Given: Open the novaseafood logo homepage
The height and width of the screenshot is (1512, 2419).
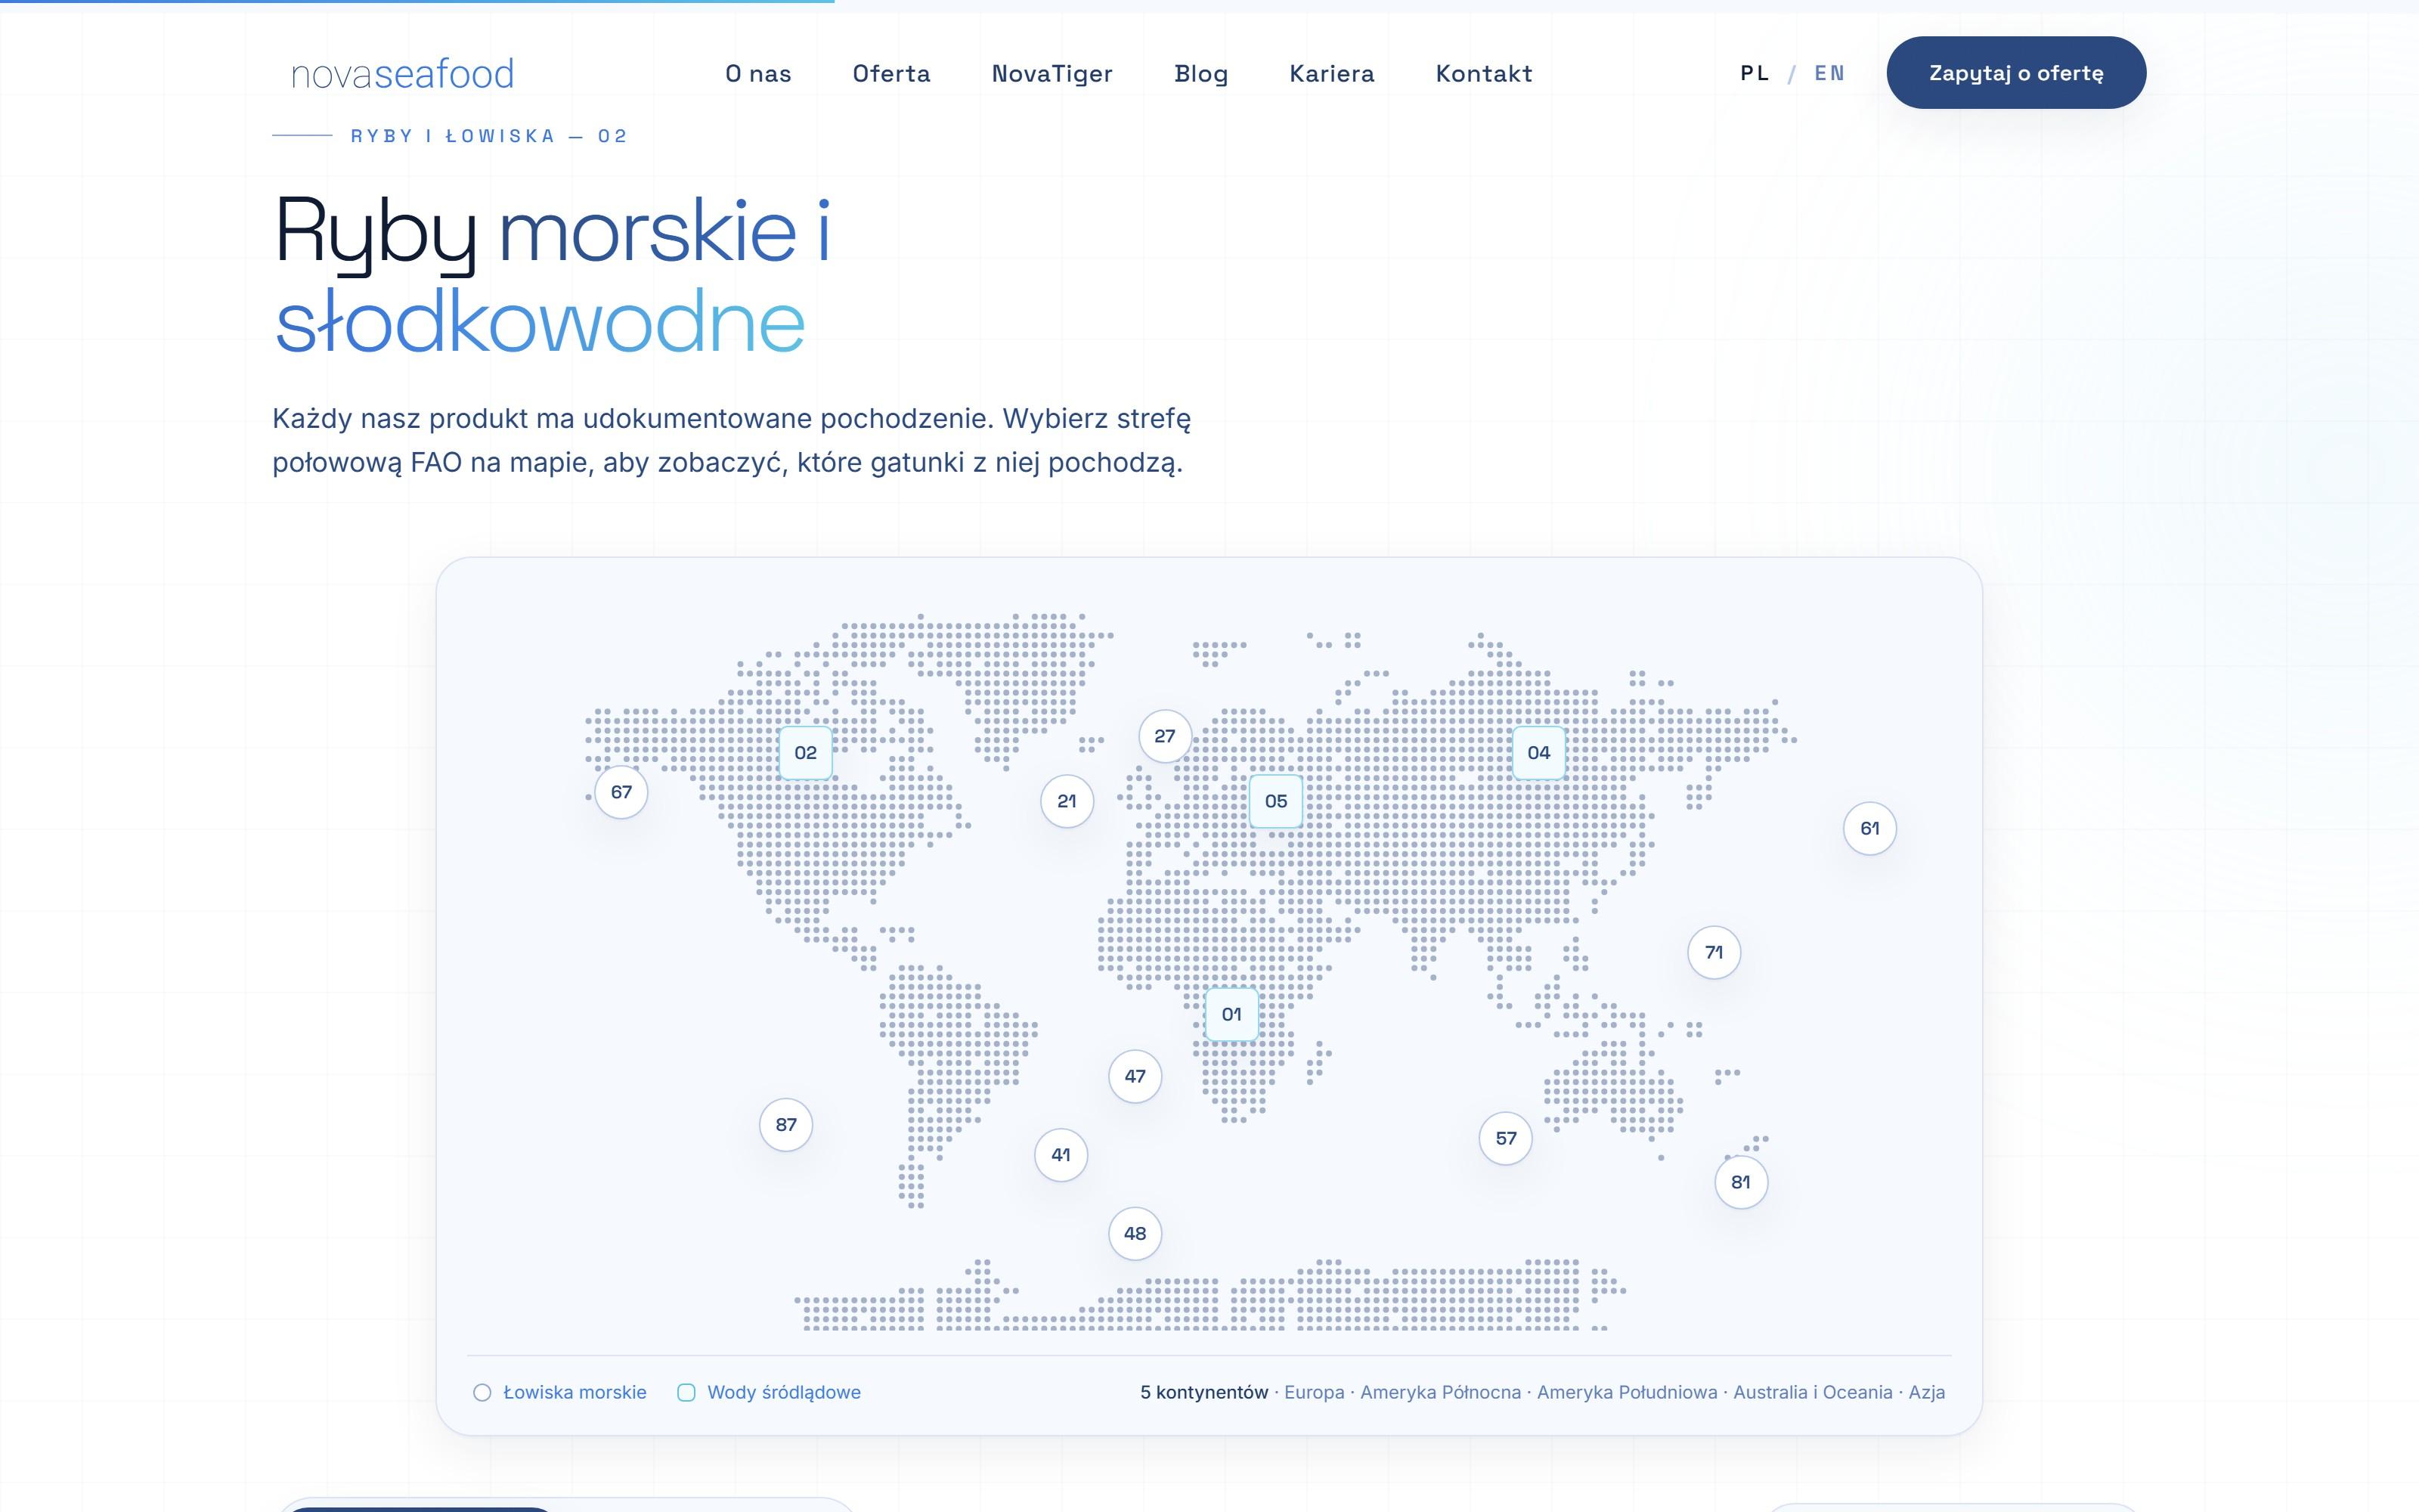Looking at the screenshot, I should [402, 73].
